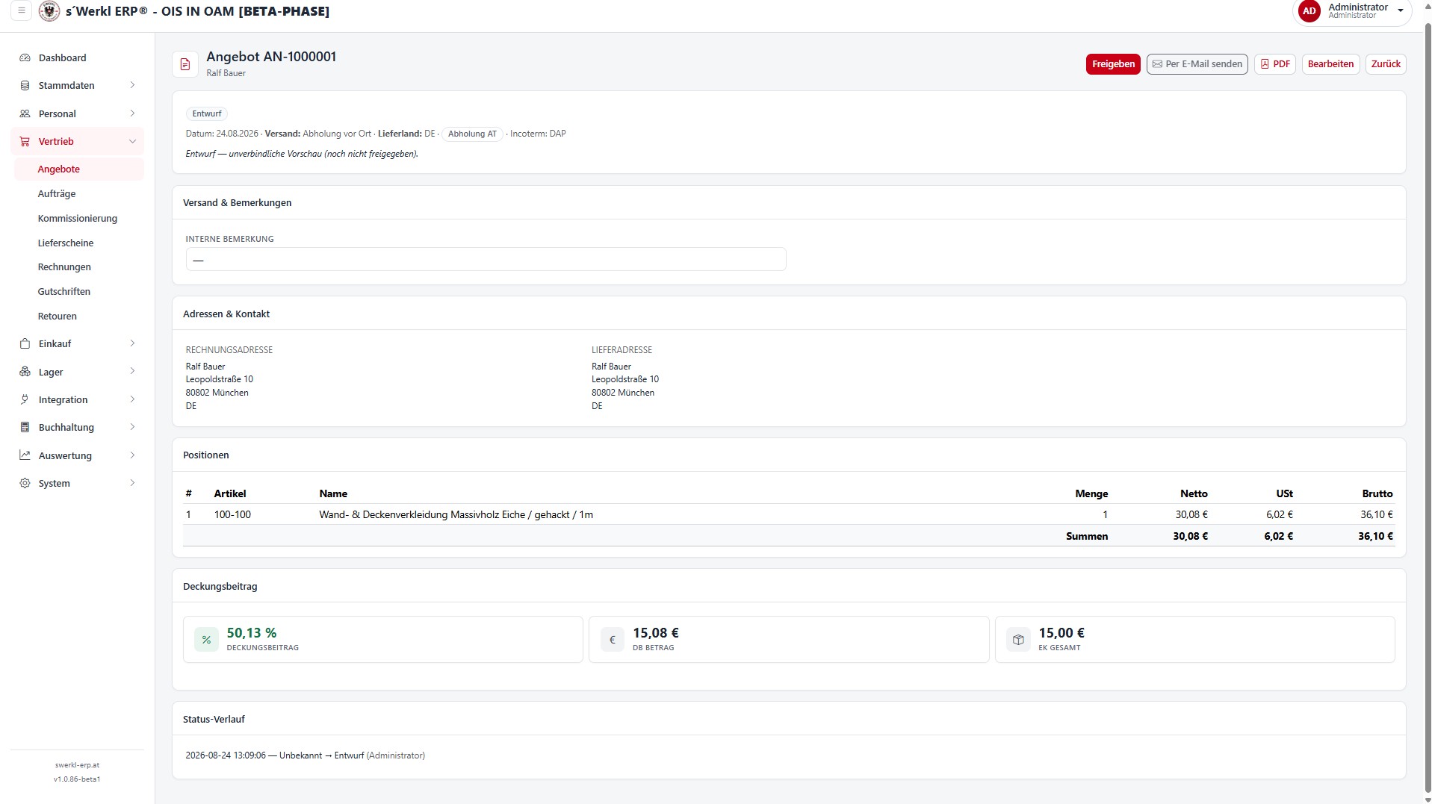Screen dimensions: 1432x804
Task: Click the s'Werkl ERP logo
Action: [x=49, y=11]
